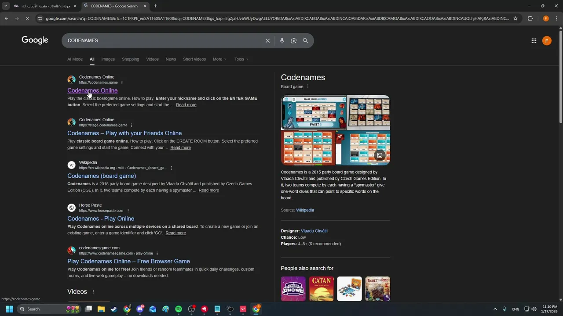Screen dimensions: 563x316
Task: Open the tab search dropdown arrow in Chrome
Action: coord(6,6)
